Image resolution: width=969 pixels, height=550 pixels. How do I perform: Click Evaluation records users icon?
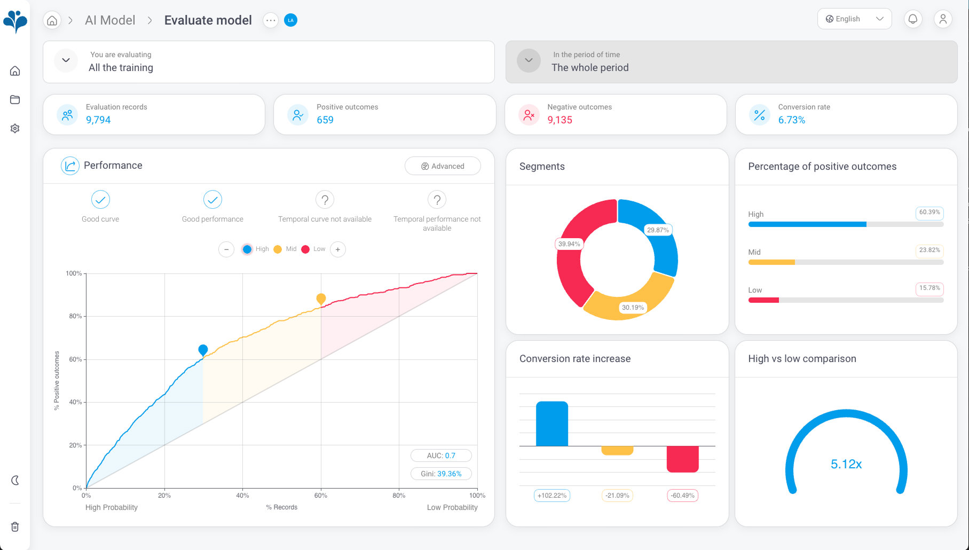click(67, 115)
